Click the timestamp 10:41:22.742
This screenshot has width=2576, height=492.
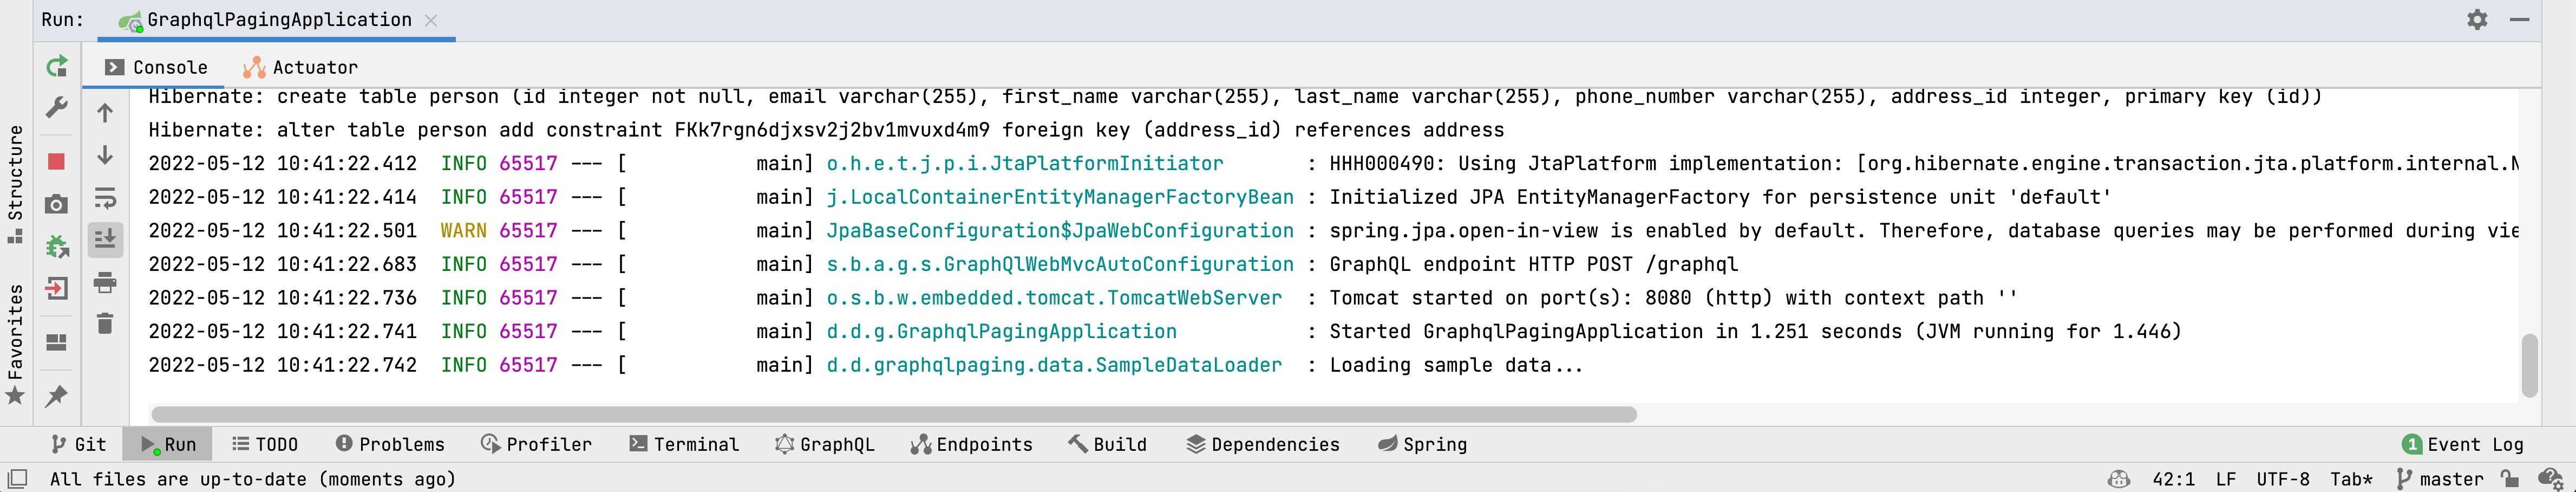tap(347, 365)
